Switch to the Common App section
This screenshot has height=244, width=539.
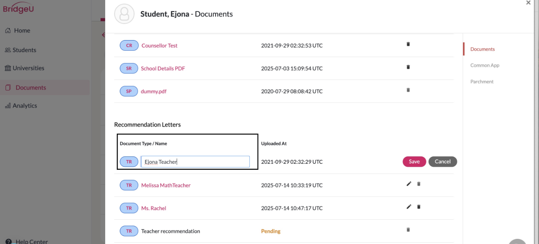tap(485, 65)
